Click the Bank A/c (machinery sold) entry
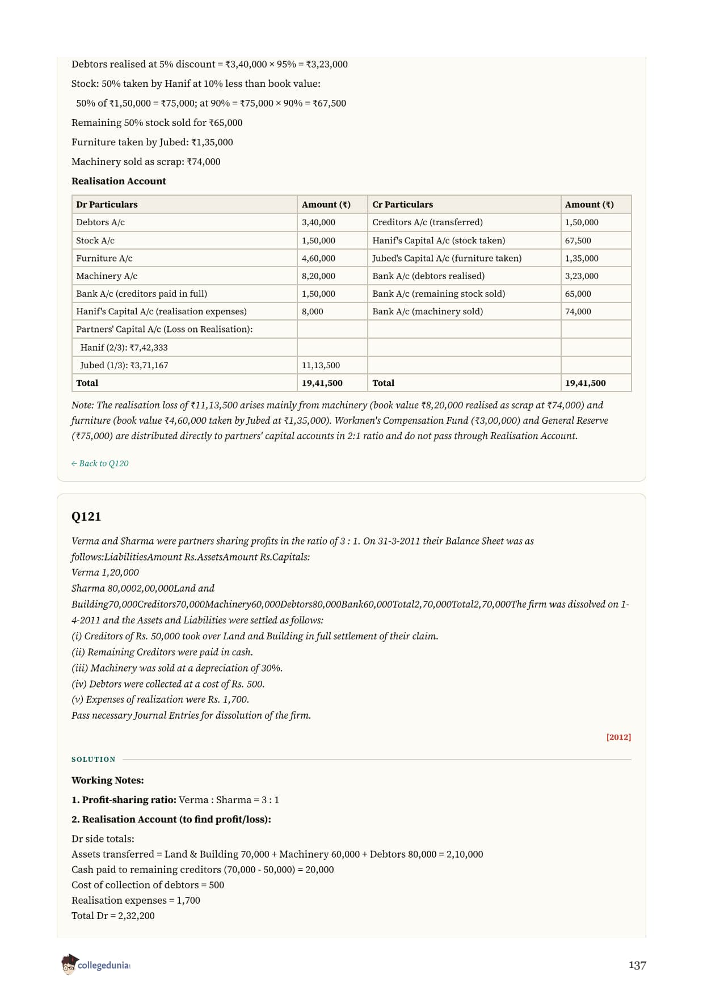Image resolution: width=703 pixels, height=995 pixels. coord(427,311)
